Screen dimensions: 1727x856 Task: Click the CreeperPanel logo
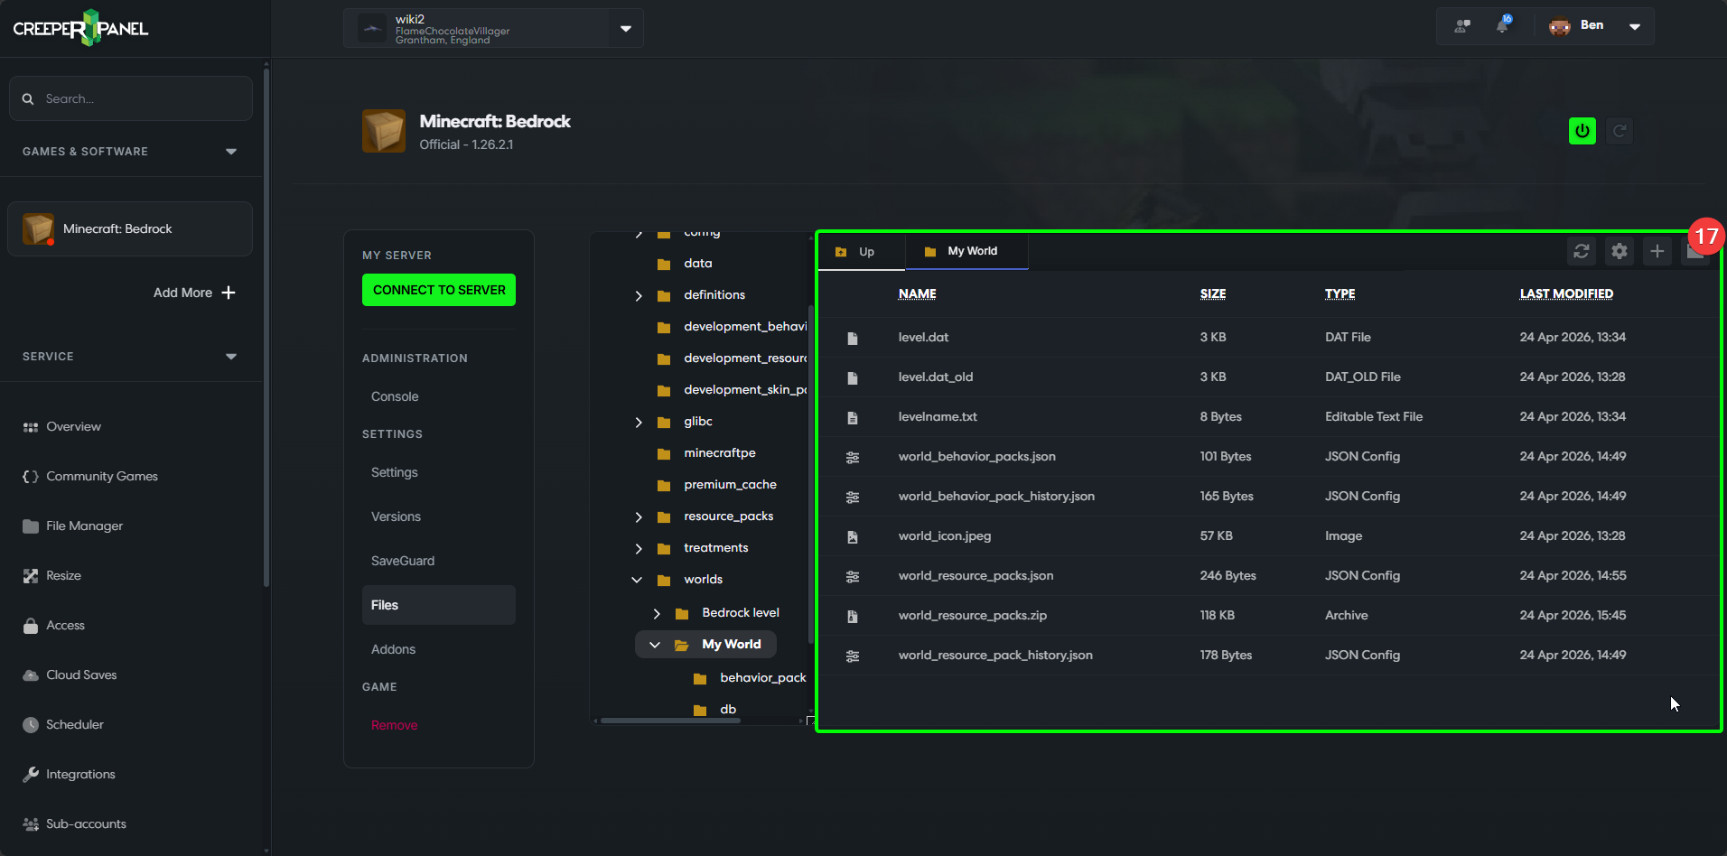[80, 28]
